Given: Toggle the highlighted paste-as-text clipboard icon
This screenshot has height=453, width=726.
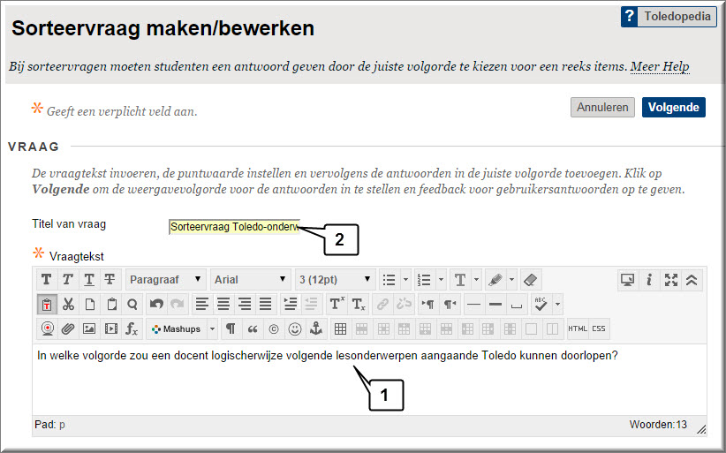Looking at the screenshot, I should click(x=47, y=305).
